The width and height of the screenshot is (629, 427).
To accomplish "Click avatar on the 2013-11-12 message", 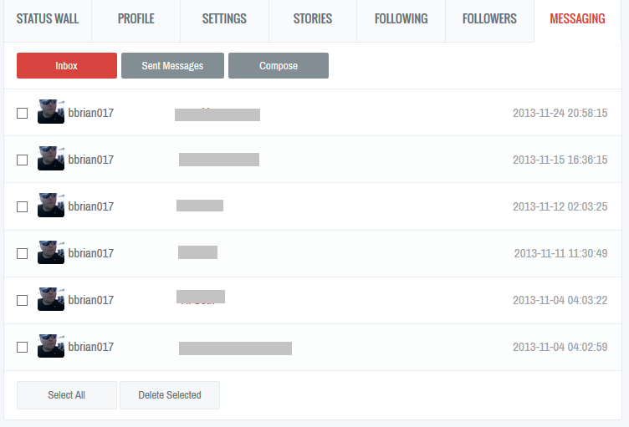I will [51, 206].
